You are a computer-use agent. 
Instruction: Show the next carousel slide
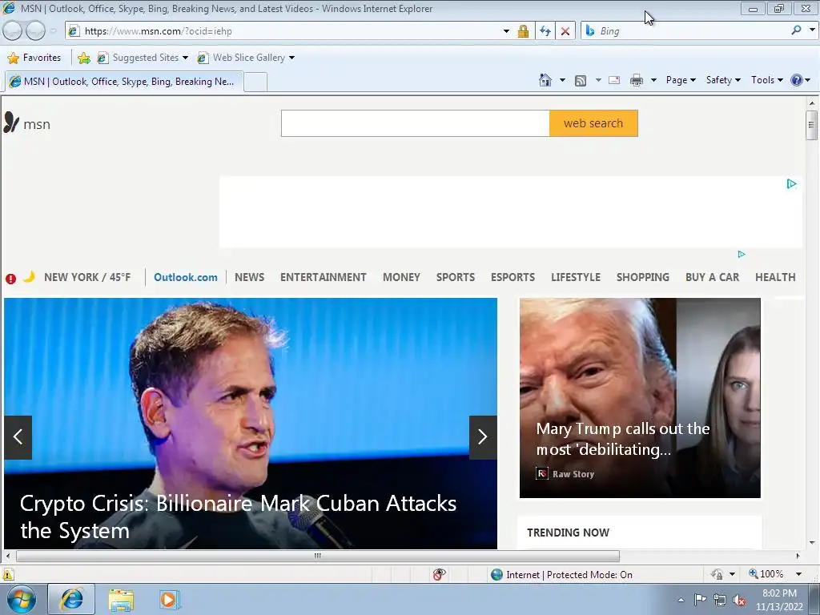483,437
